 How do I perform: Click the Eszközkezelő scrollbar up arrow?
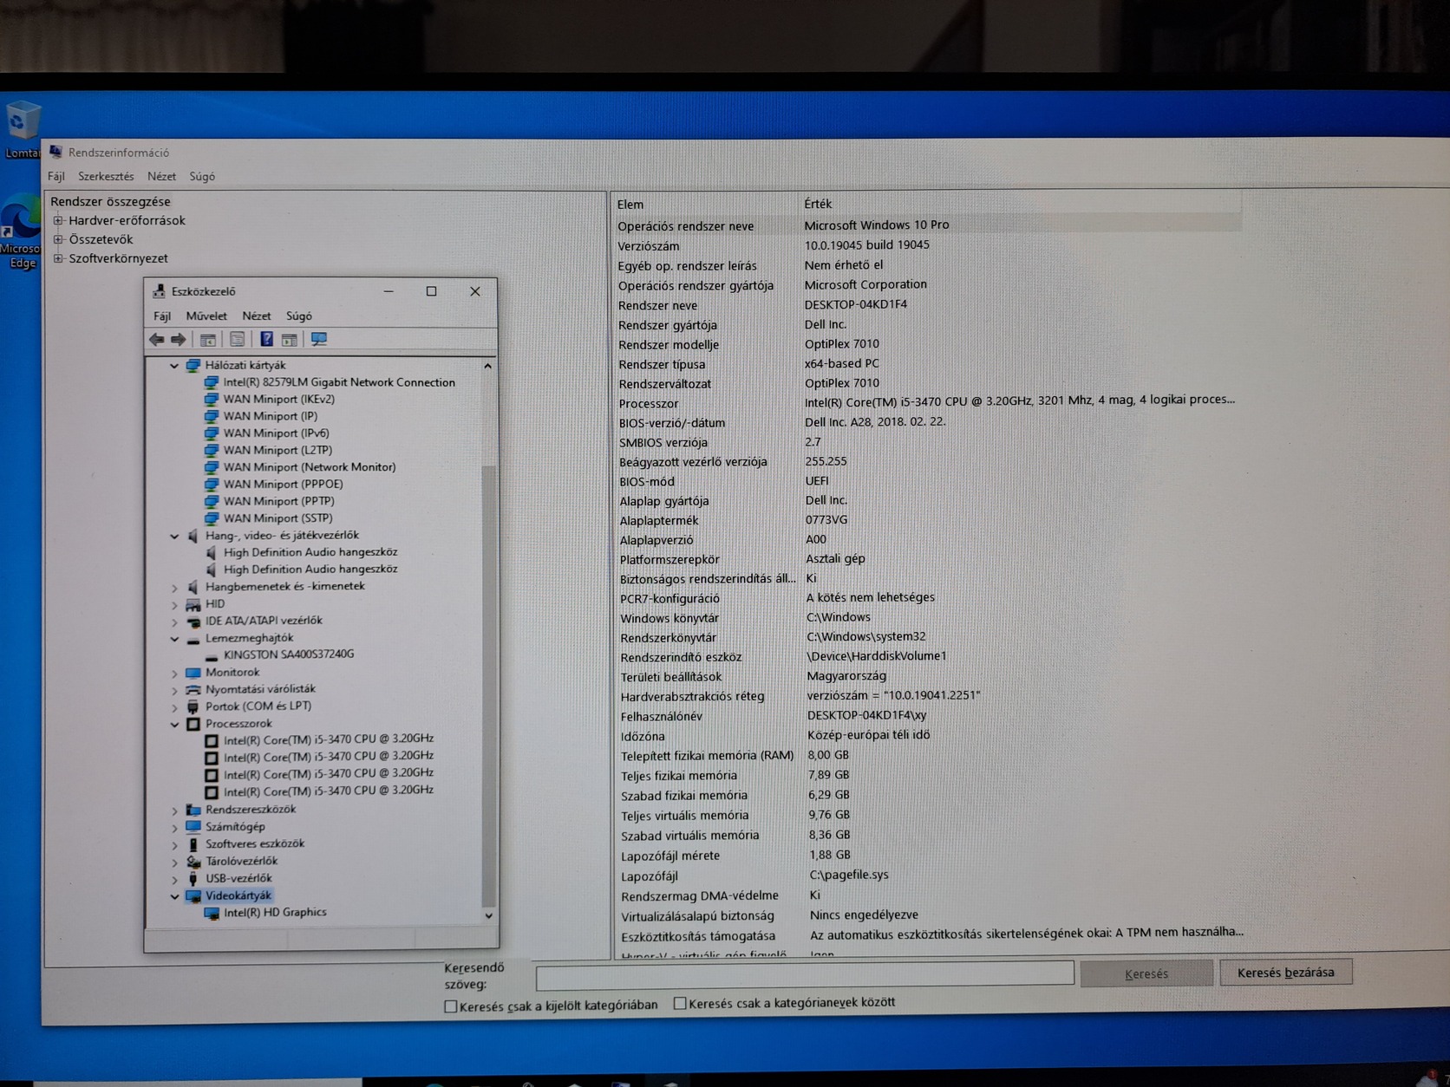point(487,367)
